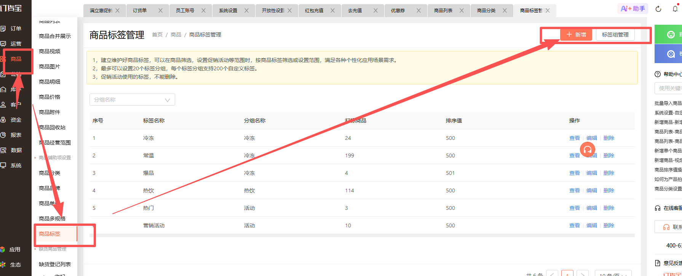Open the AI+ 助手 assistant
The width and height of the screenshot is (682, 276).
pyautogui.click(x=632, y=8)
